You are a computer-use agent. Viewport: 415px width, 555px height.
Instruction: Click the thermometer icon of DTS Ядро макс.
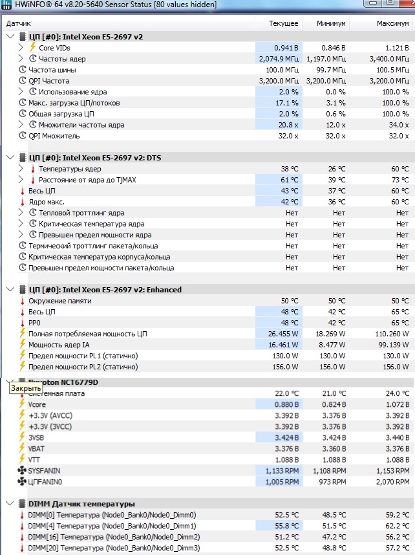[22, 202]
